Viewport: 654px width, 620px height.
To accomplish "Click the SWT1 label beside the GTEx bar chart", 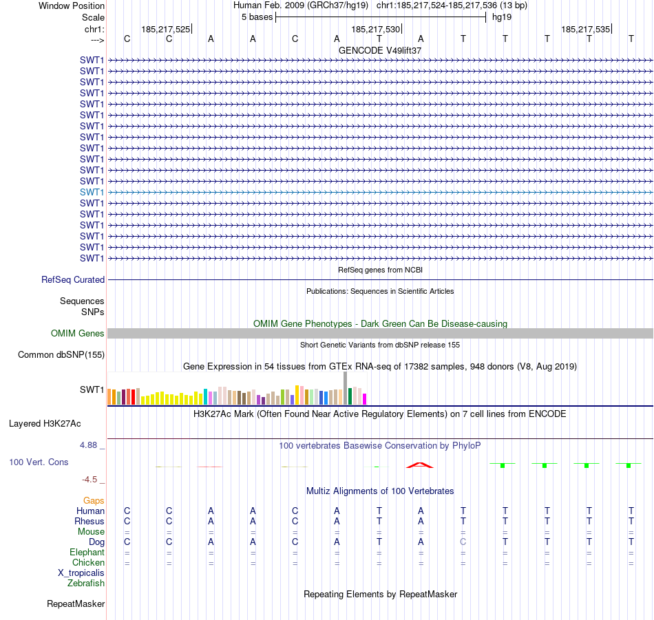I will (92, 389).
